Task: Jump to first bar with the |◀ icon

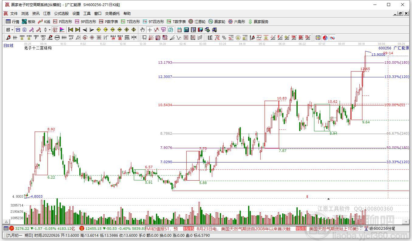Action: pos(71,30)
